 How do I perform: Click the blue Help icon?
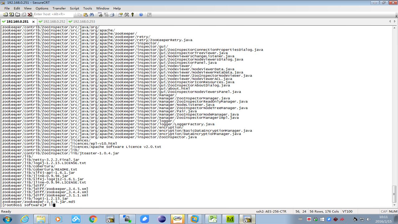coord(141,15)
